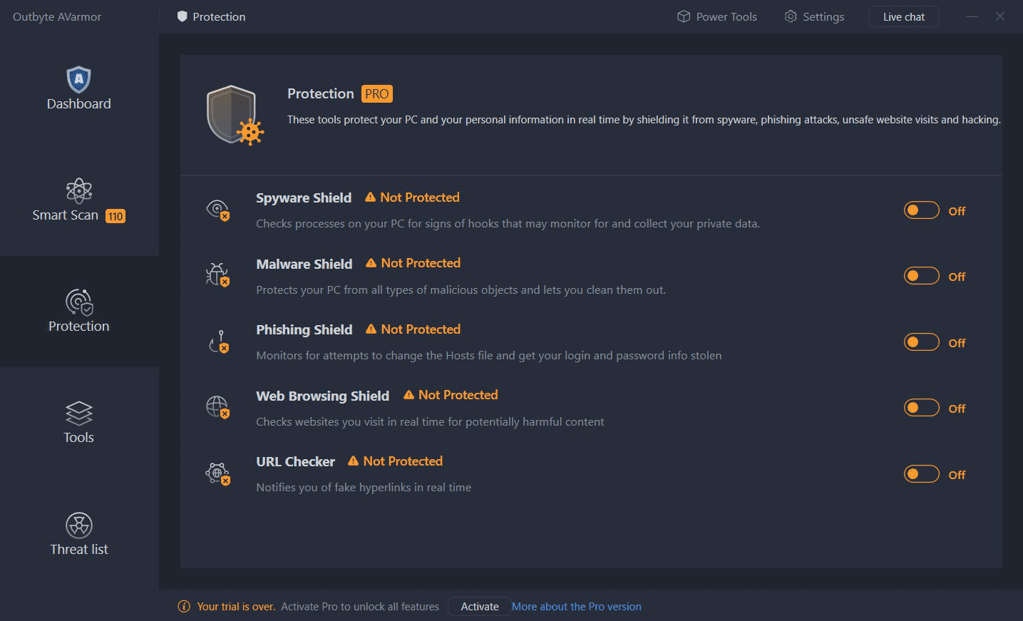The width and height of the screenshot is (1023, 621).
Task: Open the Threat list radiation icon
Action: pyautogui.click(x=78, y=525)
